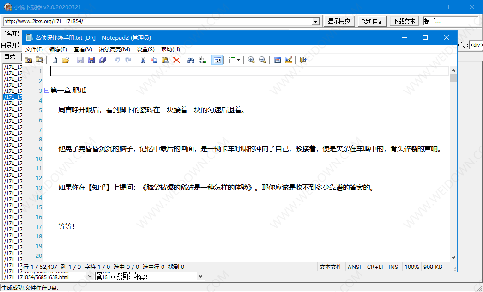Click the Open file folder icon

pos(65,60)
